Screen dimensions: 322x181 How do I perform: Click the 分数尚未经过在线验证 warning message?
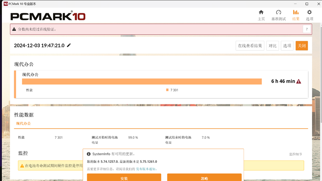coord(37,29)
